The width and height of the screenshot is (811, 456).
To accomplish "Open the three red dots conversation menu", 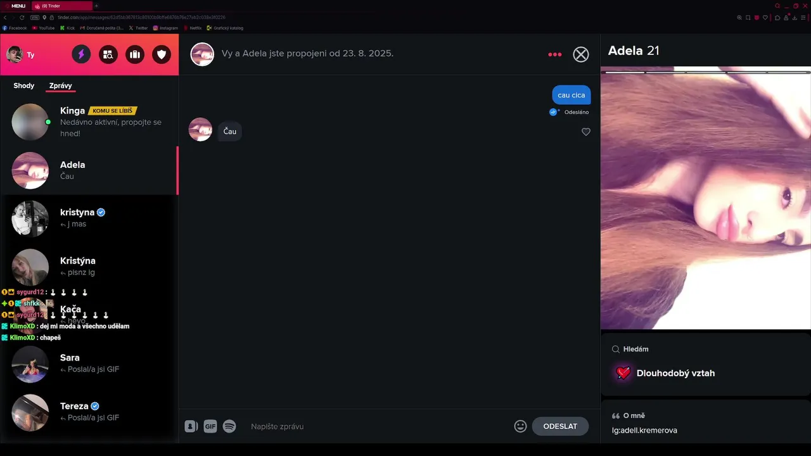I will [x=555, y=54].
